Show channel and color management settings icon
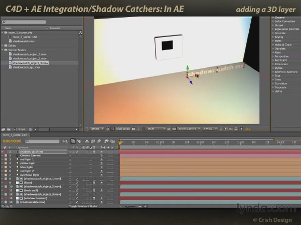 point(143,129)
